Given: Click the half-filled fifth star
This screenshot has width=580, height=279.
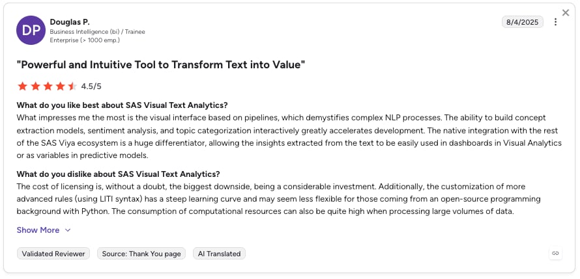Looking at the screenshot, I should point(72,86).
